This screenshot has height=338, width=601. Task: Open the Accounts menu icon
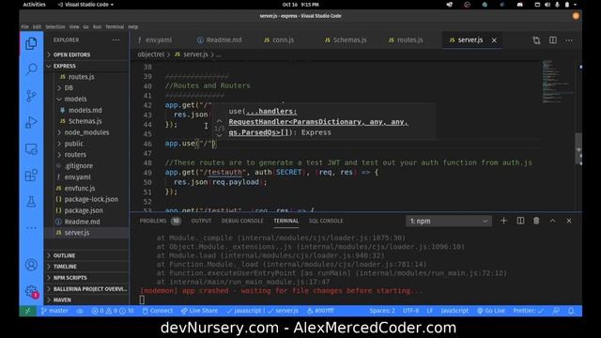pos(31,265)
